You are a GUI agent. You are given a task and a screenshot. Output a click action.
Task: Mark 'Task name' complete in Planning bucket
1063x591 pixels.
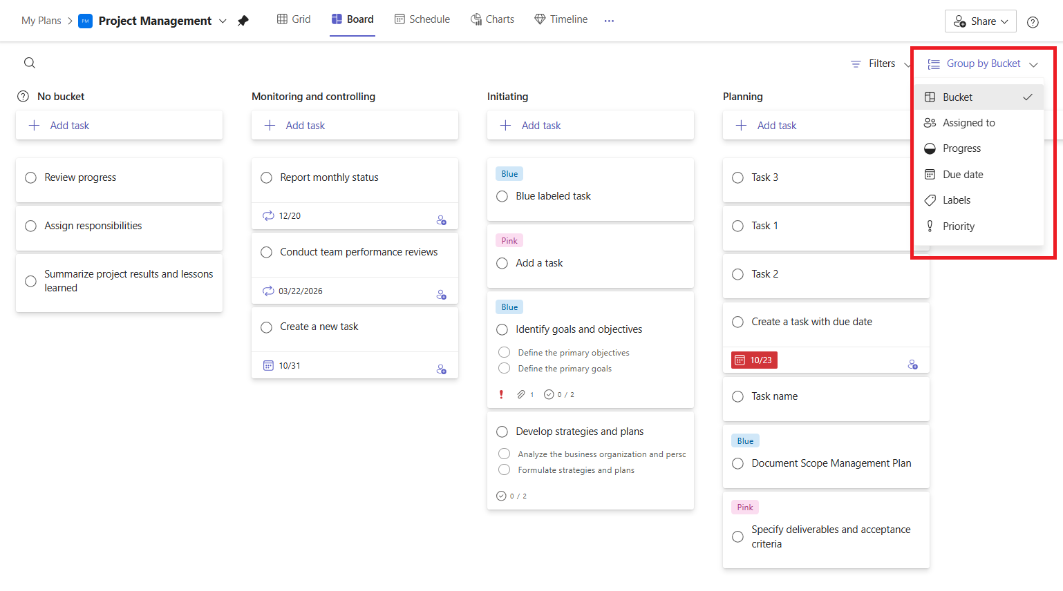click(737, 396)
